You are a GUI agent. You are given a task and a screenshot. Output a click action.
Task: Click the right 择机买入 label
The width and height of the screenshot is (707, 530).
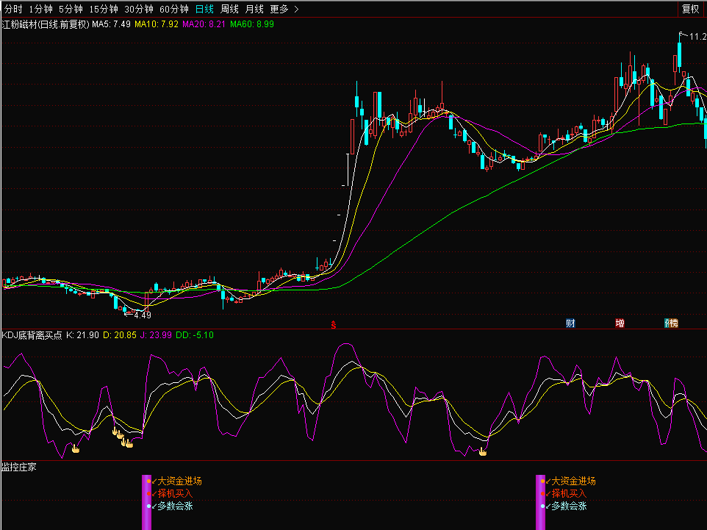569,494
